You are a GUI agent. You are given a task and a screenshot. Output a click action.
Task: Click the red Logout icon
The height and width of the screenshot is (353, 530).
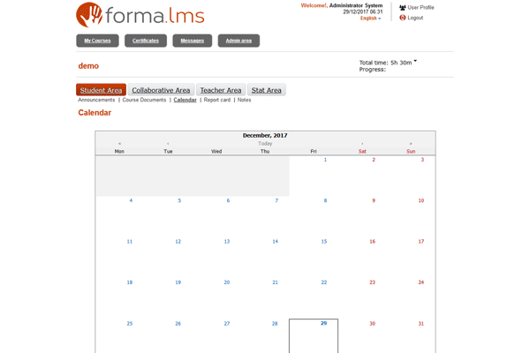click(x=403, y=18)
